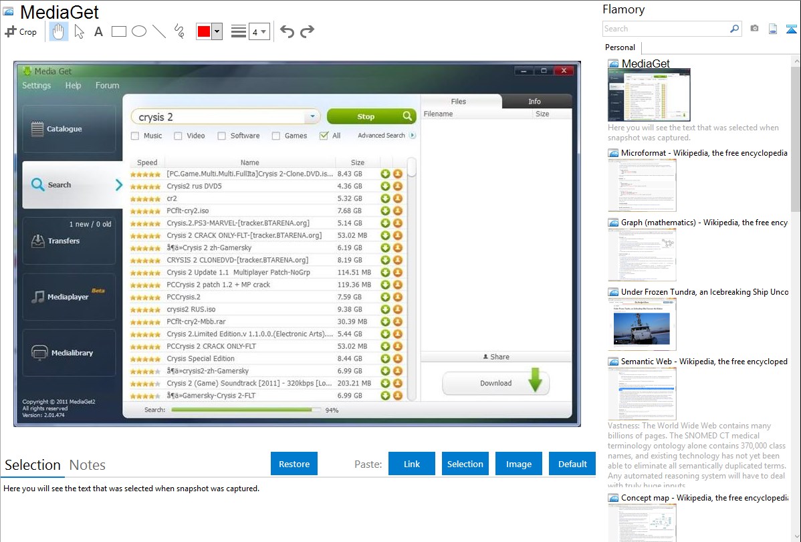The height and width of the screenshot is (542, 801).
Task: Switch to the Files tab
Action: (458, 101)
